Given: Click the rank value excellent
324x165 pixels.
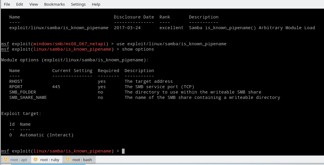Looking at the screenshot, I should pyautogui.click(x=171, y=28).
